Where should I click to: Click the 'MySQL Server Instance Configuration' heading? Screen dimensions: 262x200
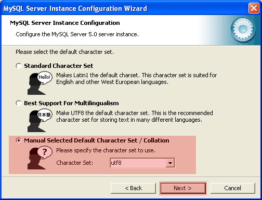65,23
